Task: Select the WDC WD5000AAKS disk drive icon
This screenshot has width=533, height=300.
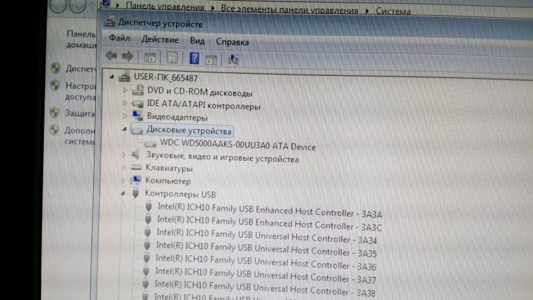Action: [150, 145]
